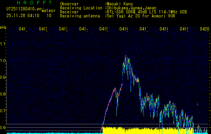The width and height of the screenshot is (211, 134).
Task: Click the 0.8 kHz frequency tick label
Action: (3, 94)
